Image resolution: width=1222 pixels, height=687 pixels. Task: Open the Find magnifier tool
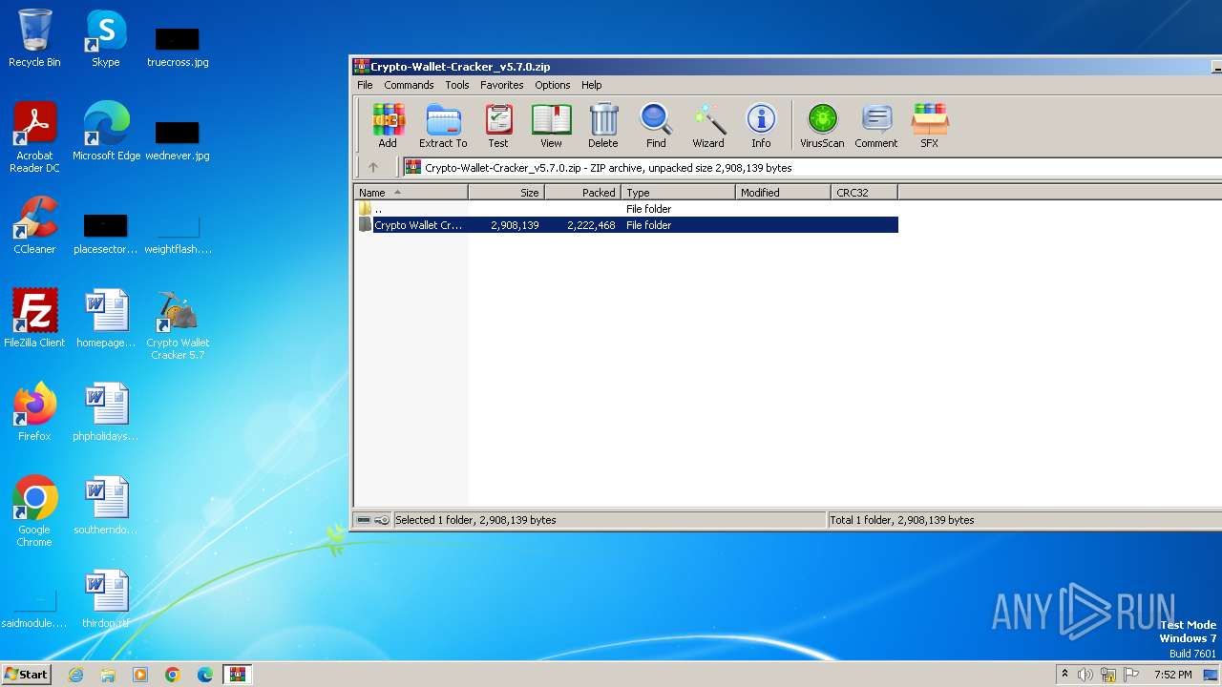pyautogui.click(x=656, y=126)
